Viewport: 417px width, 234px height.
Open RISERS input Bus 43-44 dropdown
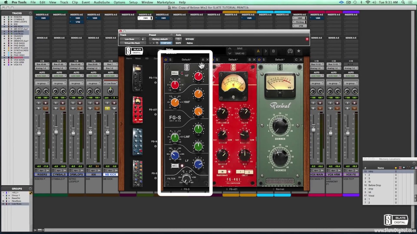[42, 64]
